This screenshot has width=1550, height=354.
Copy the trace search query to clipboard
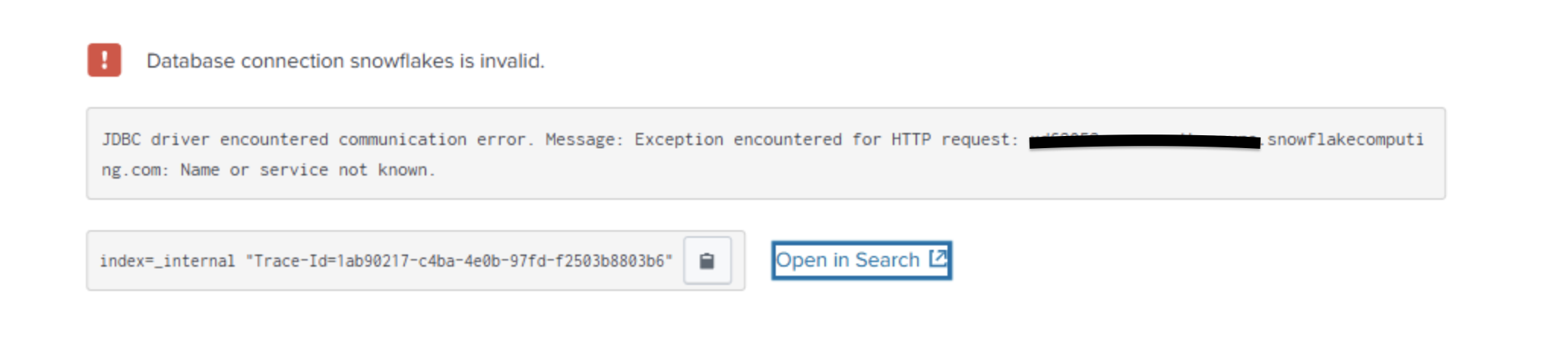[x=707, y=261]
